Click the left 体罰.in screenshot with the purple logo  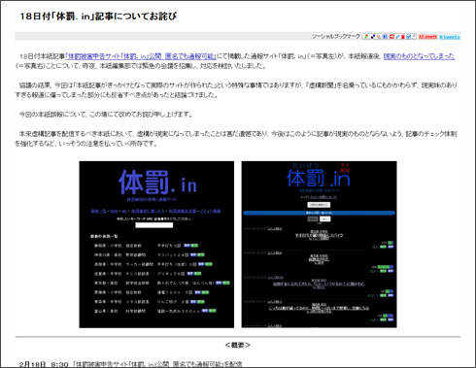(x=156, y=245)
